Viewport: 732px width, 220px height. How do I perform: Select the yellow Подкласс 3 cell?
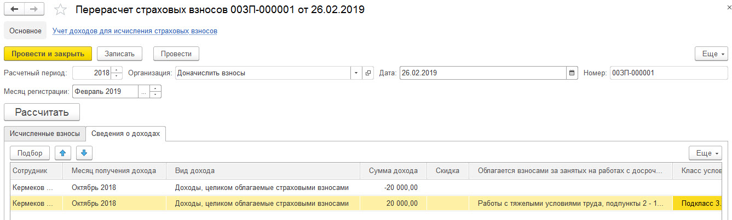[702, 203]
